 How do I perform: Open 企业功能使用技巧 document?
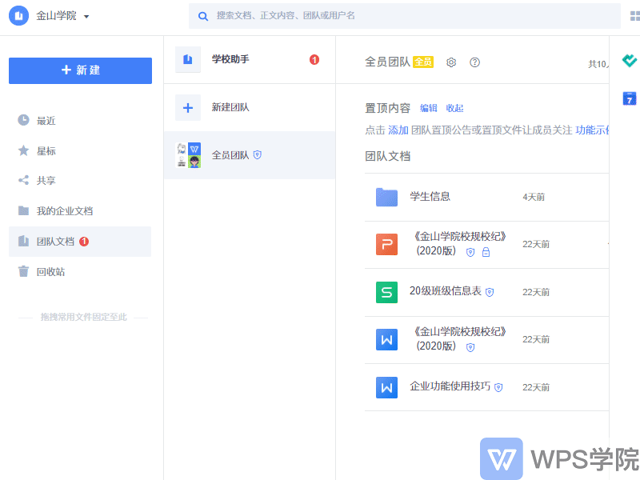[x=450, y=386]
